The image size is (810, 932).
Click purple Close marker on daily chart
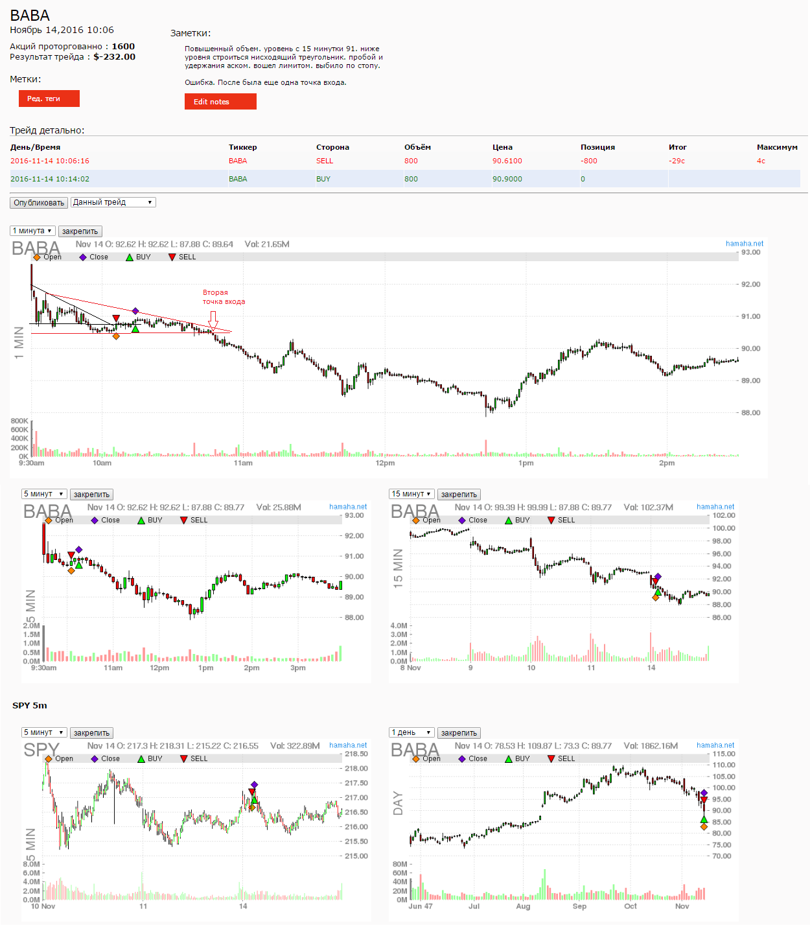pyautogui.click(x=704, y=793)
